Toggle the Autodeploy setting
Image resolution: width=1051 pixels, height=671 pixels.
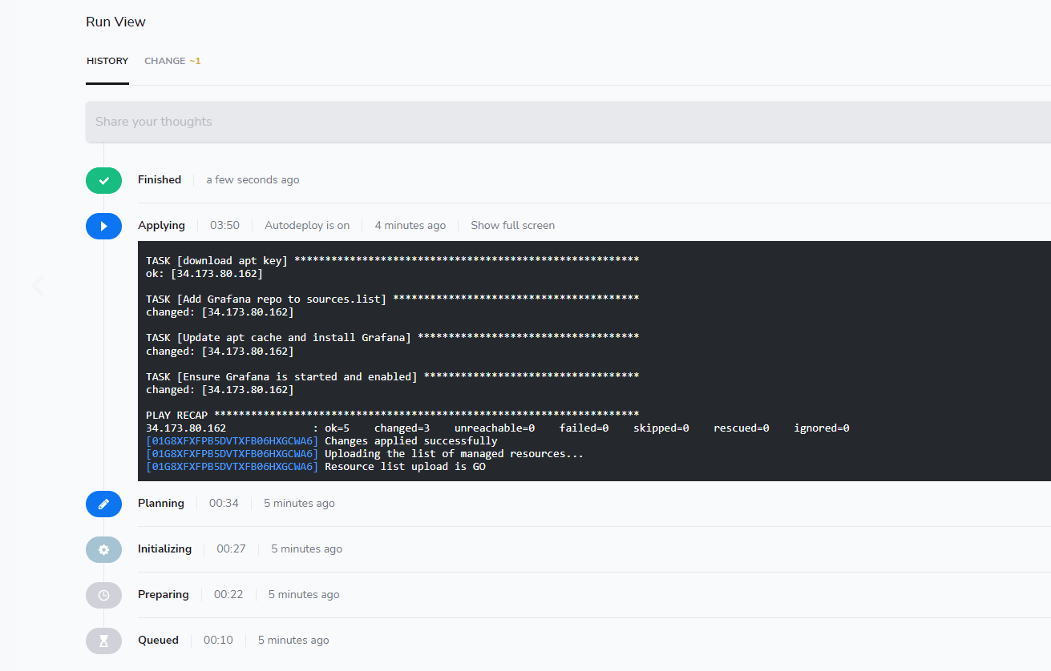(307, 225)
